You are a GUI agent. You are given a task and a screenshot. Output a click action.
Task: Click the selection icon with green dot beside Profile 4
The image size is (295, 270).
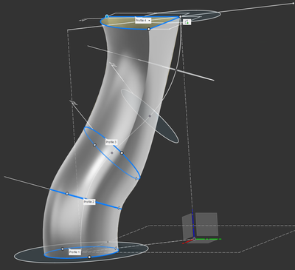pyautogui.click(x=187, y=21)
